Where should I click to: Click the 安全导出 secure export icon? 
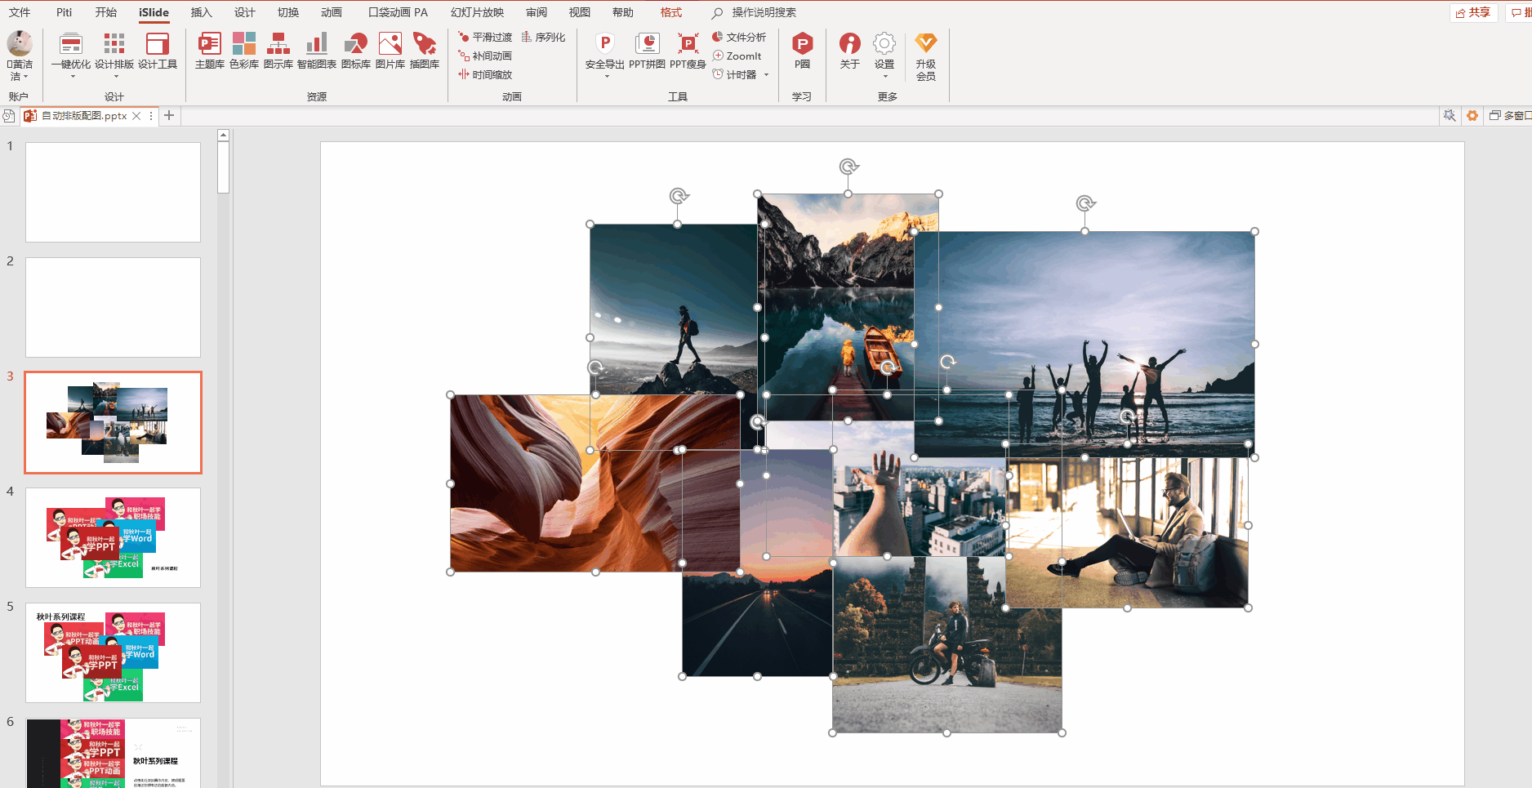[605, 44]
